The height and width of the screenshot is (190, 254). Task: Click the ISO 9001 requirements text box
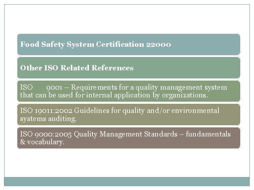coord(129,91)
